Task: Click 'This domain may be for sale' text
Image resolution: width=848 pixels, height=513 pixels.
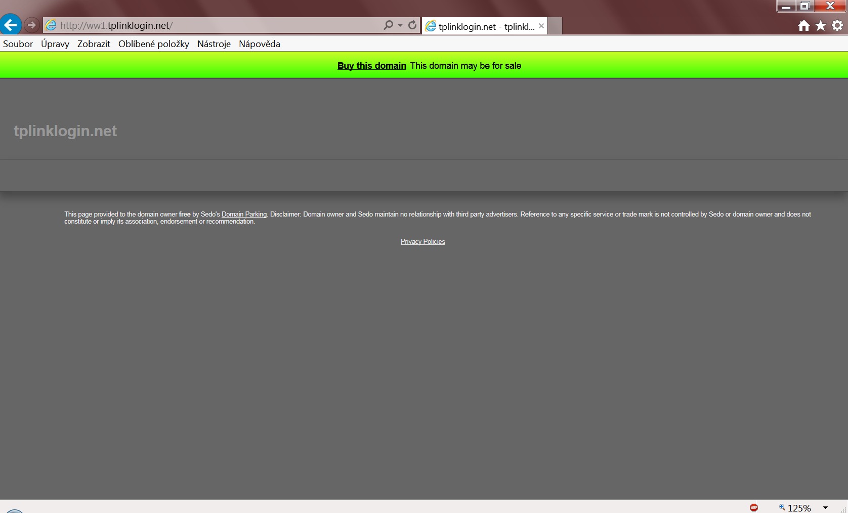Action: (x=465, y=66)
